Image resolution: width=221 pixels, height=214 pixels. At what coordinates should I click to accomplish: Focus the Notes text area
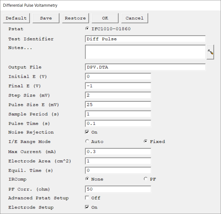pyautogui.click(x=145, y=52)
